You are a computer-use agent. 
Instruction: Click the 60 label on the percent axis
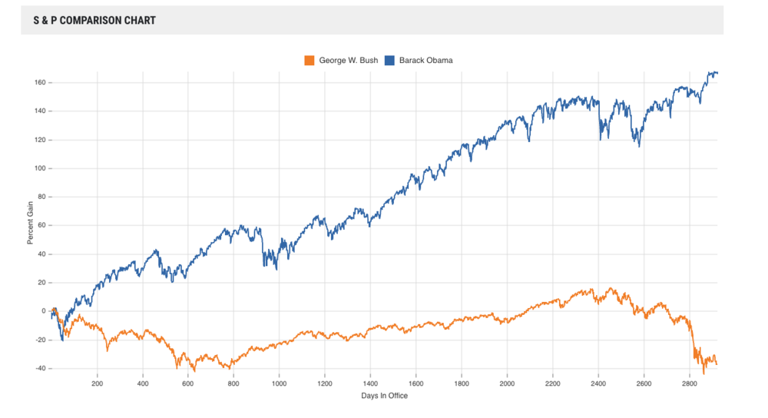(x=41, y=225)
